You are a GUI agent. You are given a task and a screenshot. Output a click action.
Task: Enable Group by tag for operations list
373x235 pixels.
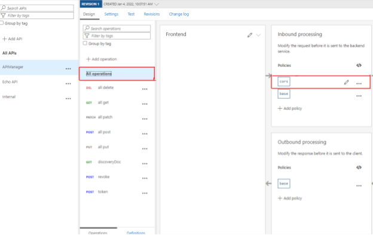85,43
